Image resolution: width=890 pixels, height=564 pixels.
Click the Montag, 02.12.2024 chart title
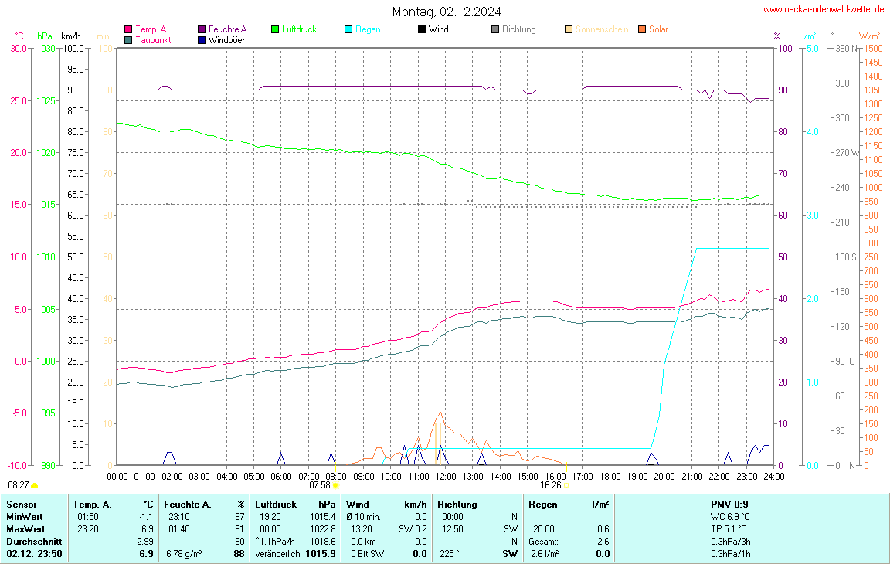tap(446, 12)
